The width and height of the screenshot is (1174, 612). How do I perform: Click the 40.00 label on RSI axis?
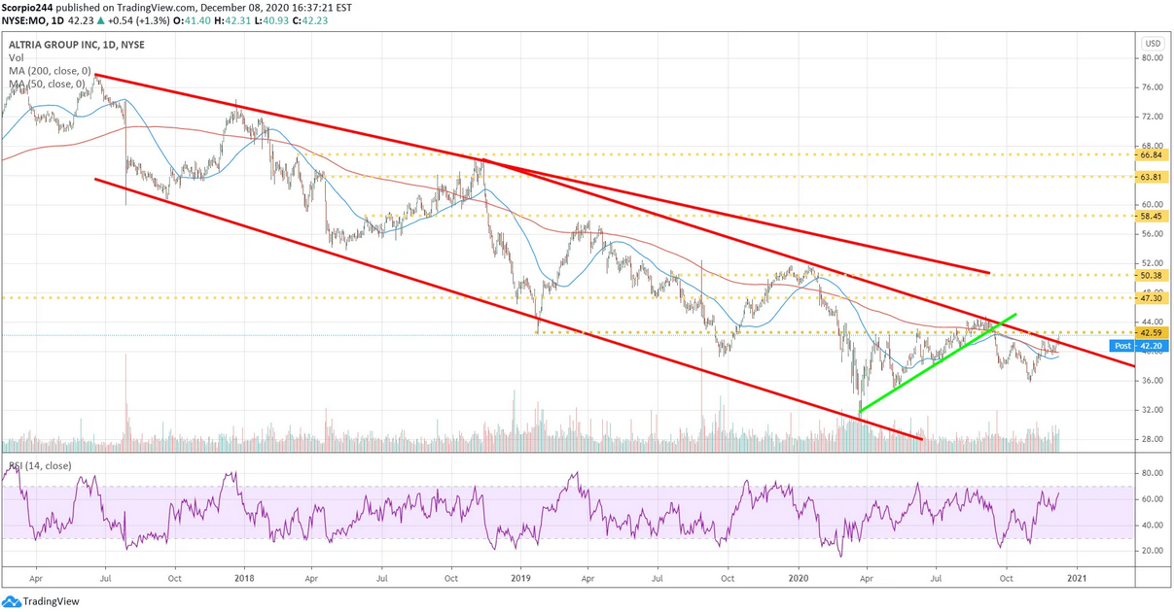(x=1153, y=526)
